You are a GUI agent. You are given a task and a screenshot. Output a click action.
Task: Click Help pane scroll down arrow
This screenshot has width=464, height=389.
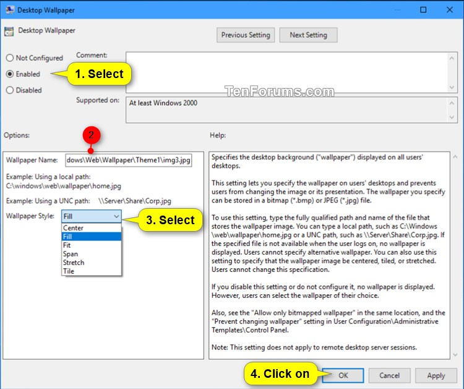tap(455, 355)
